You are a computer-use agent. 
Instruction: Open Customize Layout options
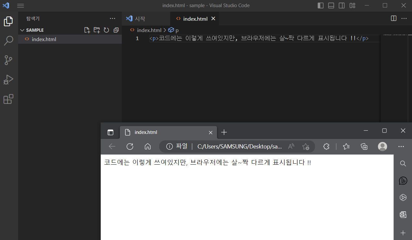(352, 5)
